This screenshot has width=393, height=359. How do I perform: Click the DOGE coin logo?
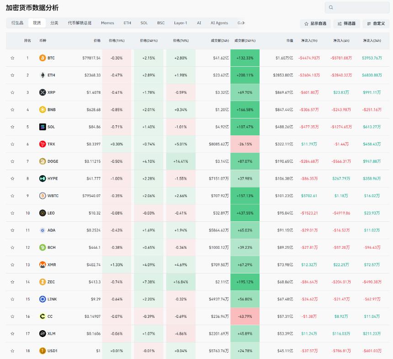tap(42, 161)
